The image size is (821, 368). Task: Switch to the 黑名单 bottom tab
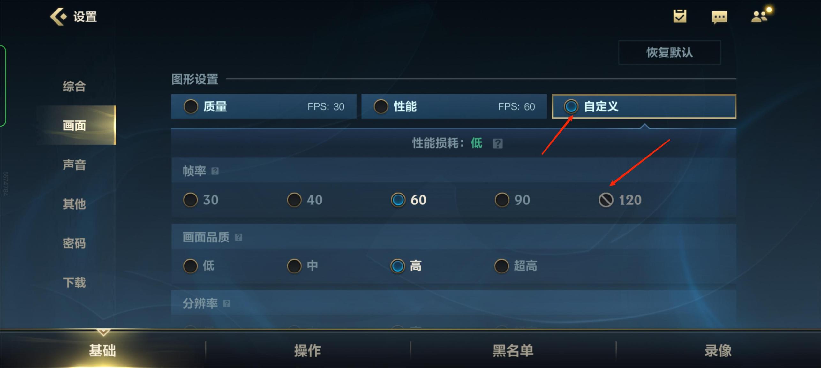[x=513, y=350]
